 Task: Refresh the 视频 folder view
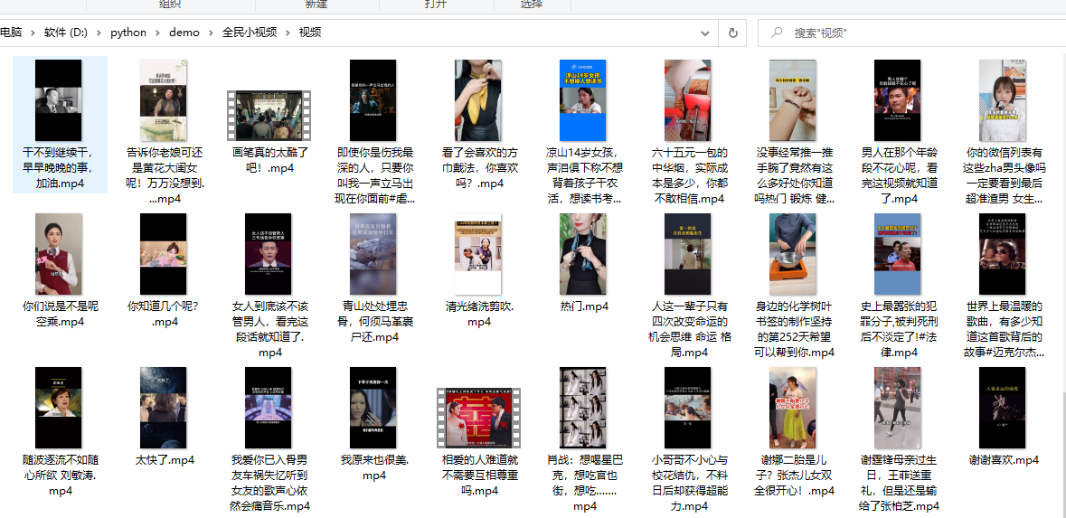pos(732,33)
